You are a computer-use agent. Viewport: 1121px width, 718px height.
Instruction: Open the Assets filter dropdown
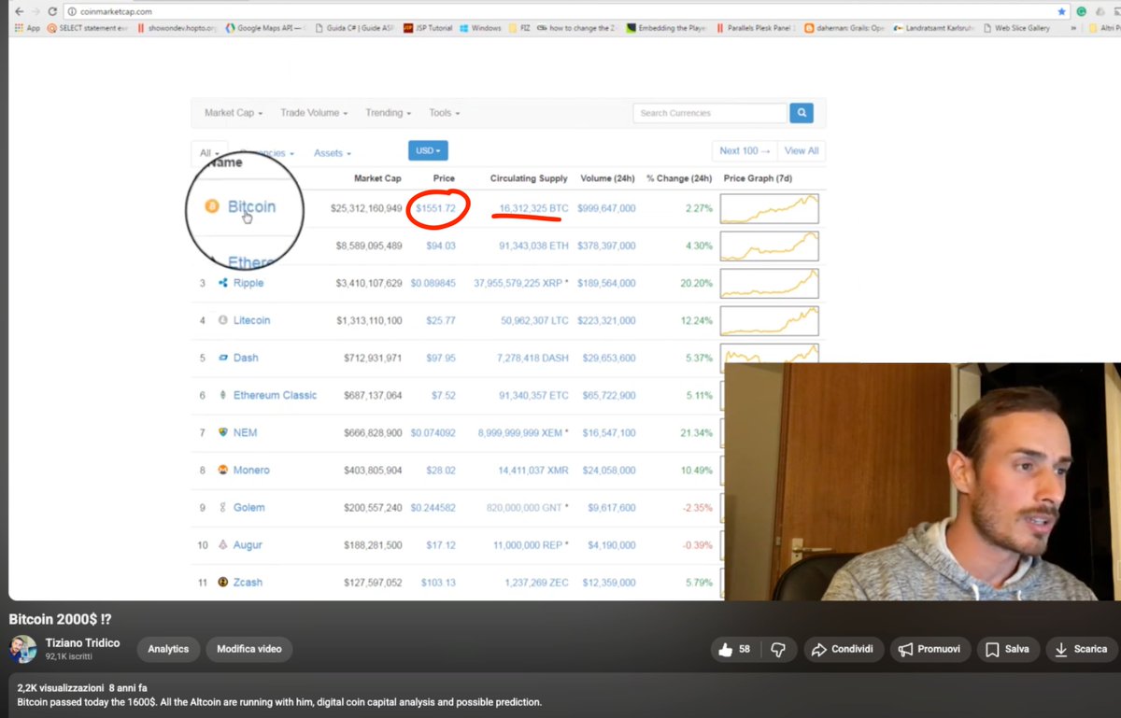point(333,153)
